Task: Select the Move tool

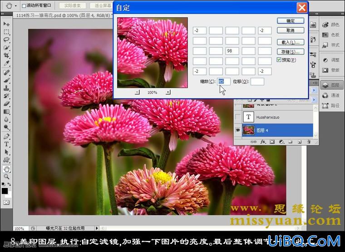Action: click(x=6, y=24)
